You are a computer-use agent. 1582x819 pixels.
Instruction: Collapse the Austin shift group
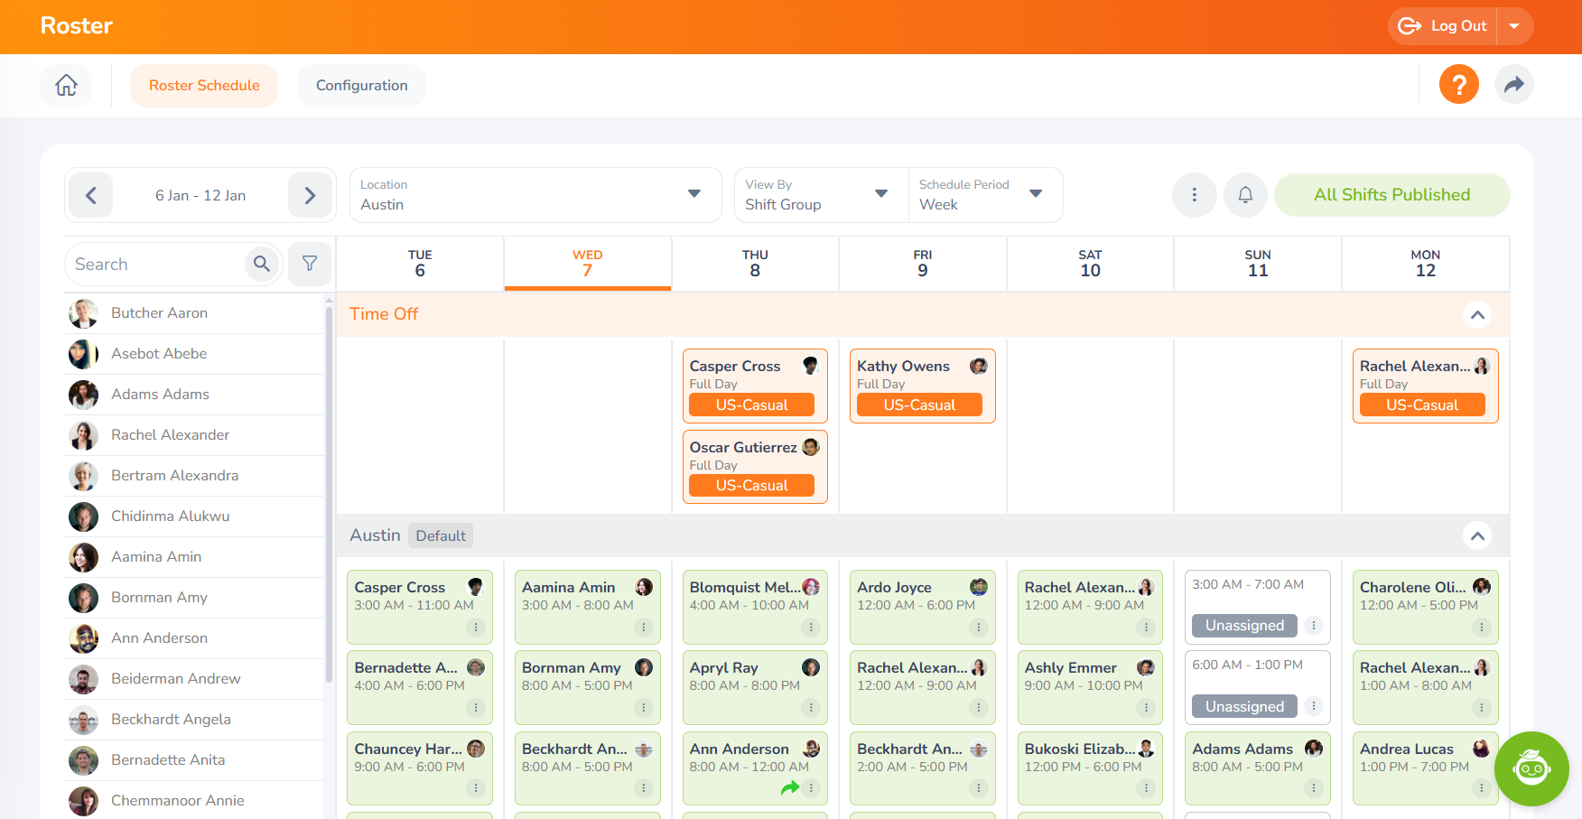tap(1476, 536)
